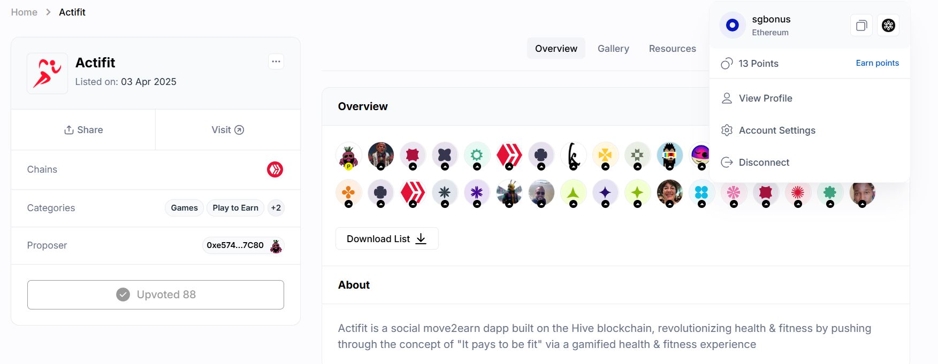
Task: Switch to the Overview tab
Action: pyautogui.click(x=556, y=49)
